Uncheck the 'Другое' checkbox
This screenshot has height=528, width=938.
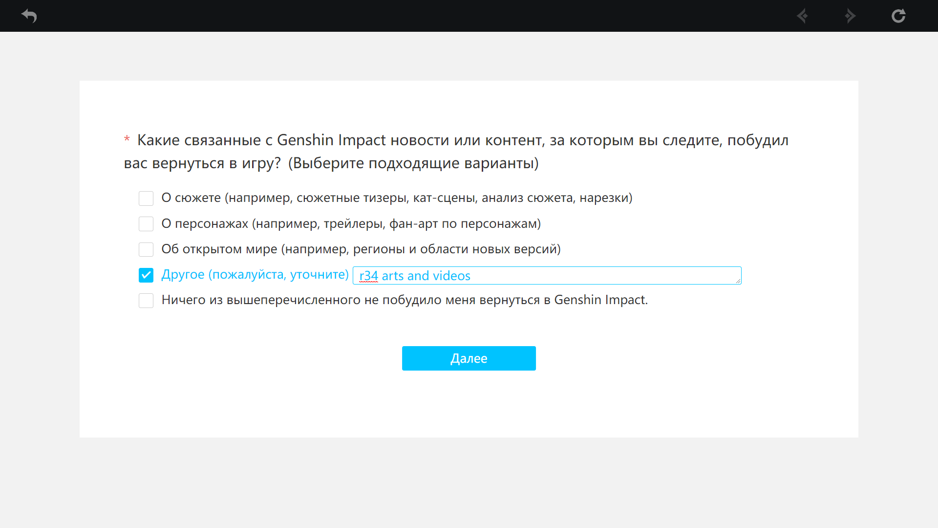(146, 275)
